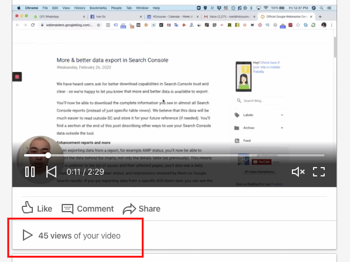Open the Window menu in the menu bar

(x=142, y=8)
